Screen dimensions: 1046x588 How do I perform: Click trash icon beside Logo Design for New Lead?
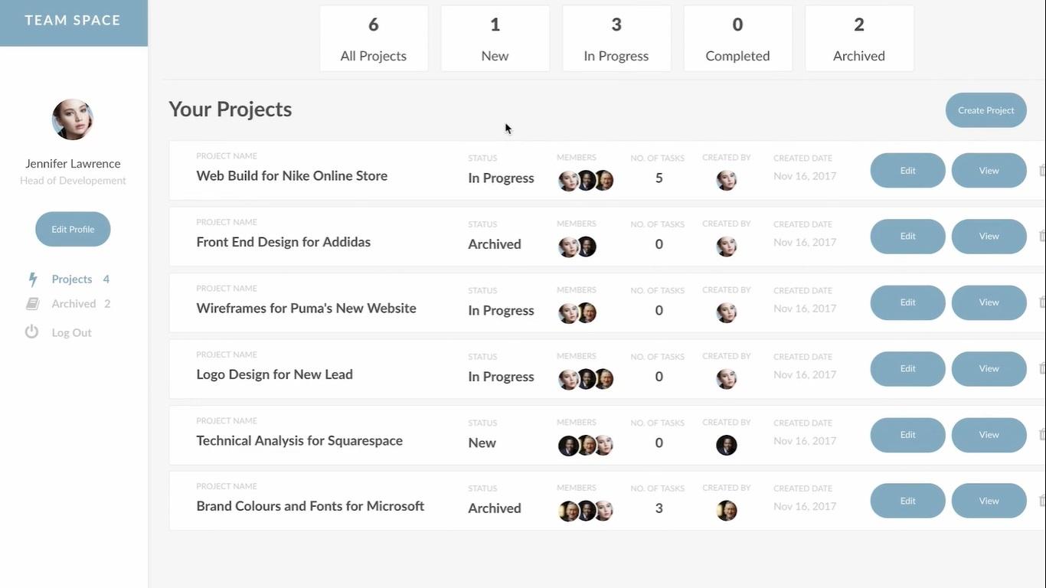[1041, 368]
